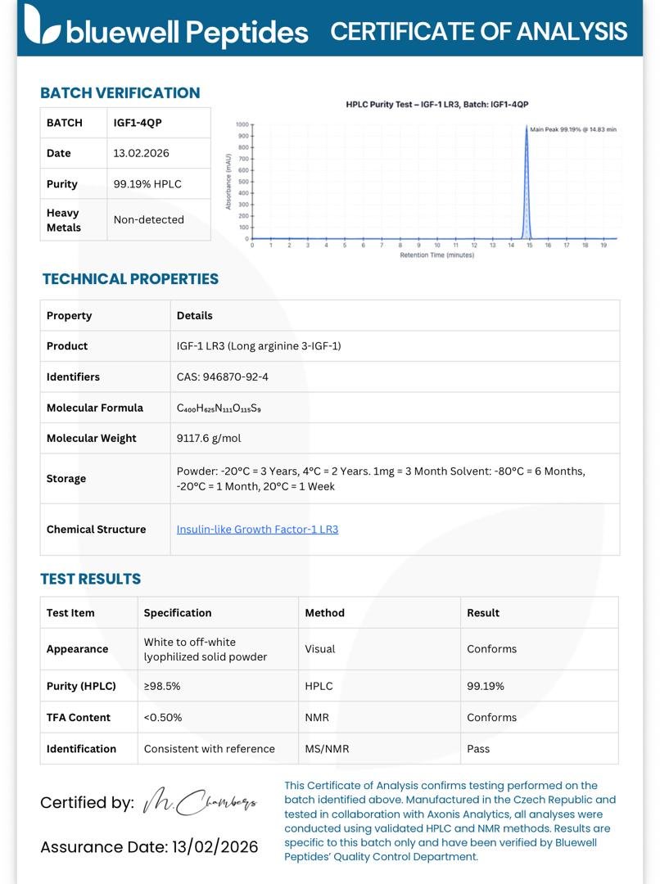The height and width of the screenshot is (884, 660).
Task: Select the TFA Content row result Conforms
Action: click(x=491, y=717)
